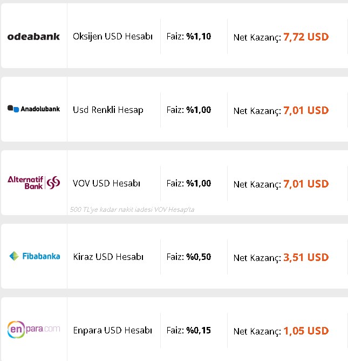This screenshot has width=348, height=361.
Task: Click the 500 TL nakit iadesi note
Action: click(x=132, y=210)
